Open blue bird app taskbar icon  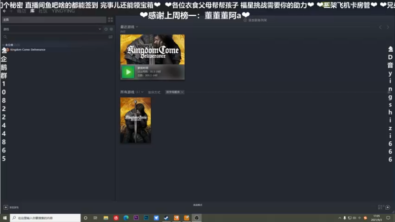tap(156, 218)
